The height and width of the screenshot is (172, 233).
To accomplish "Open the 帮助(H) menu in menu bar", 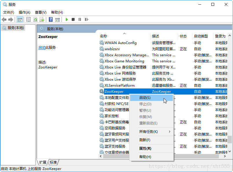I will pyautogui.click(x=57, y=12).
